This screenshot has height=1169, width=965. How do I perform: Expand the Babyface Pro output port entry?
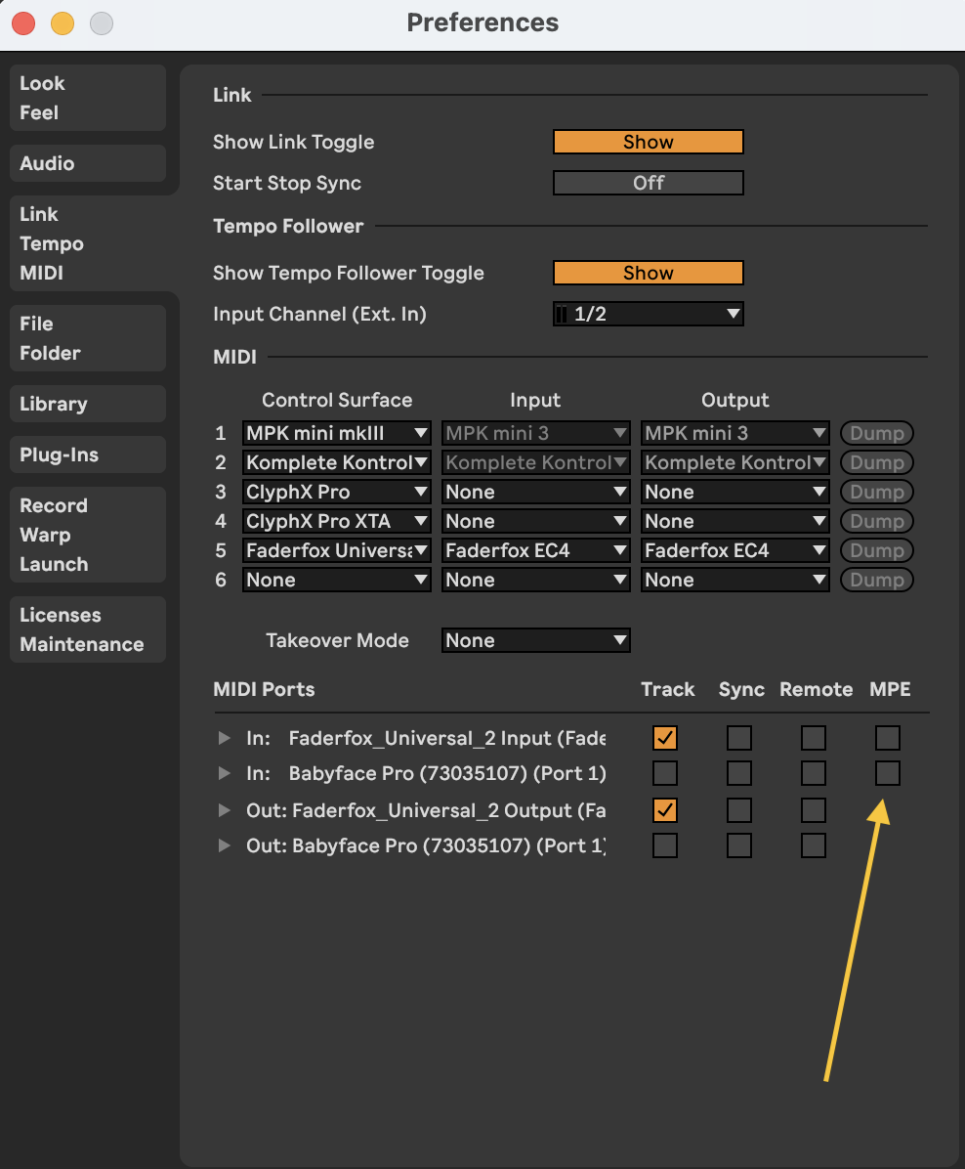(x=225, y=845)
